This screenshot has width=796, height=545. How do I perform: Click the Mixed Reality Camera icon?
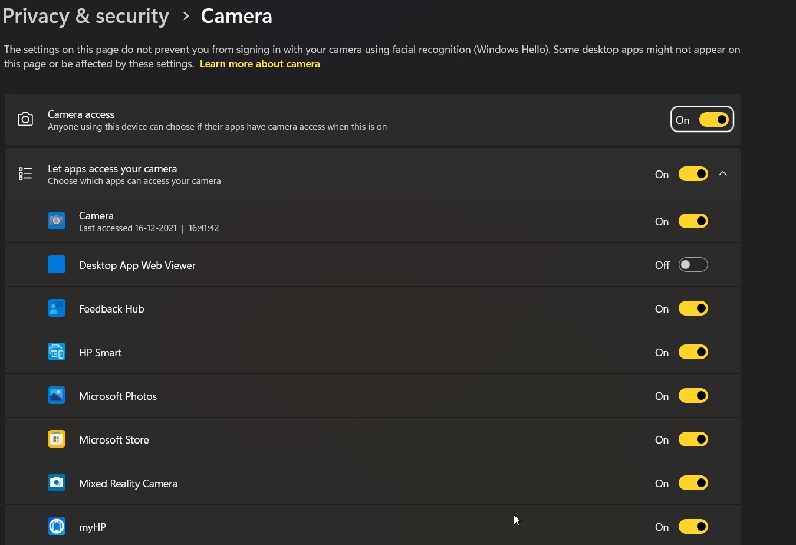57,482
